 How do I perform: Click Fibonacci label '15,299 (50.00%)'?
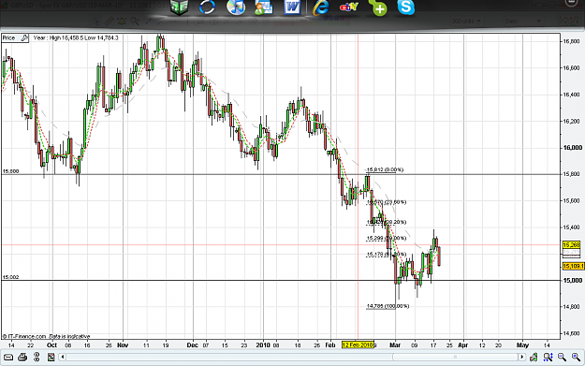[x=387, y=238]
